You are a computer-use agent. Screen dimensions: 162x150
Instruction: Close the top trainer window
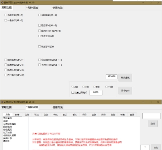(158, 3)
